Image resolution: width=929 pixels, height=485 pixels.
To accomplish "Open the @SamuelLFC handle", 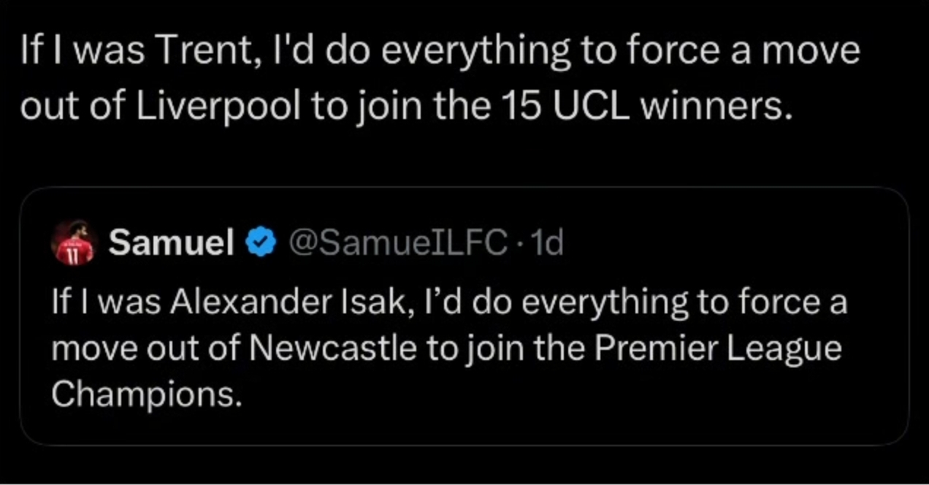I will click(x=399, y=243).
